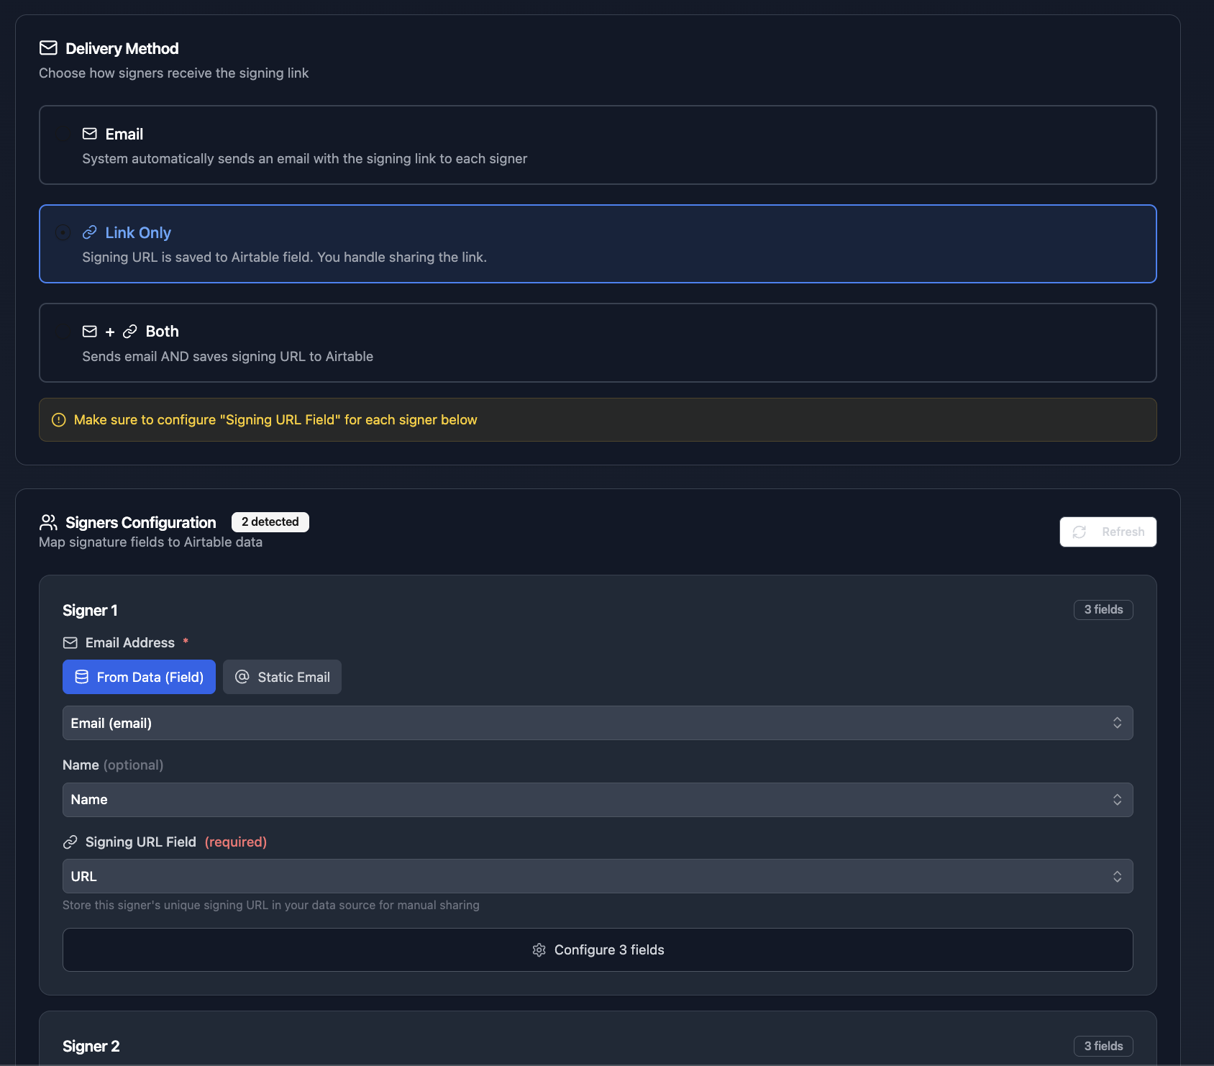Select the Email delivery method option

(x=597, y=145)
